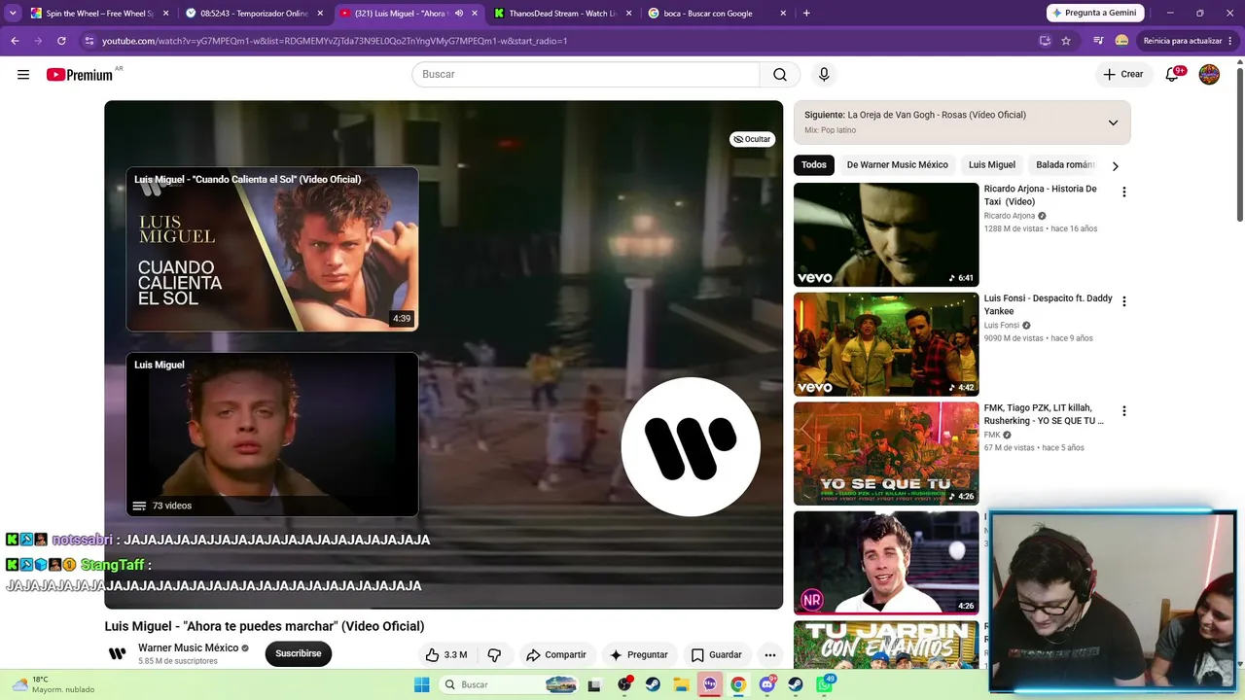Open WhatsApp from the taskbar
Image resolution: width=1245 pixels, height=700 pixels.
tap(825, 684)
